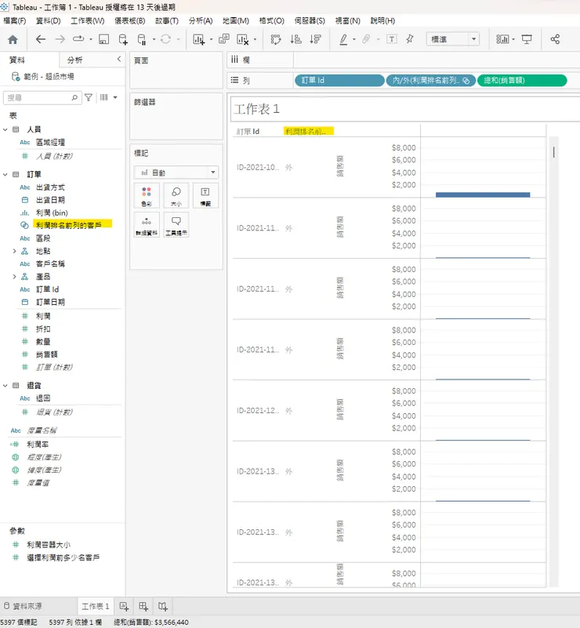Image resolution: width=580 pixels, height=628 pixels.
Task: Click the new dashboard icon at the bottom
Action: click(x=143, y=606)
